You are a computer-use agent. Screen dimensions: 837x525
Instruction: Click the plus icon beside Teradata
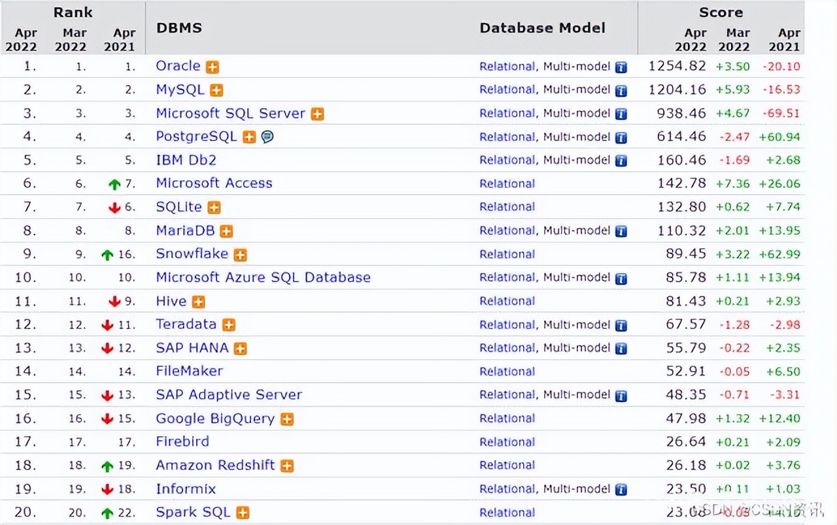tap(228, 325)
